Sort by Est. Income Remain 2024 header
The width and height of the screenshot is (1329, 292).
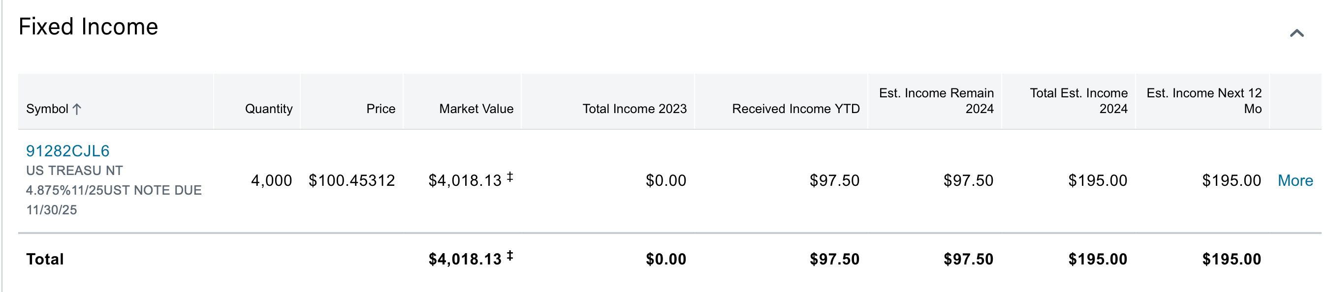(x=936, y=101)
